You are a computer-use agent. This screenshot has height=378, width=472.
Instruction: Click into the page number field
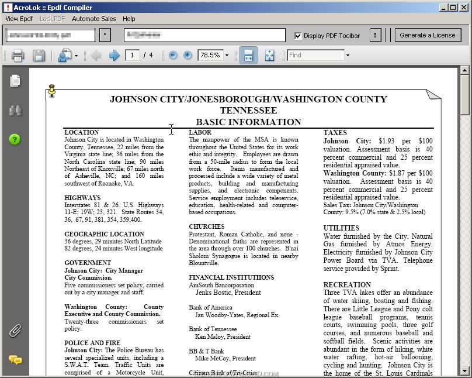pyautogui.click(x=133, y=56)
